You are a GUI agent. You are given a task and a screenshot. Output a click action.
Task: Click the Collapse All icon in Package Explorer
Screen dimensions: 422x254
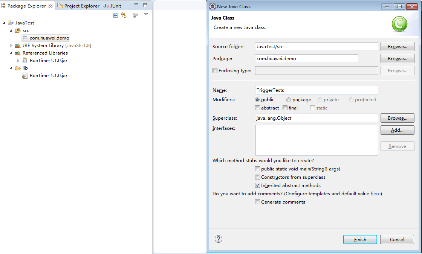point(115,15)
